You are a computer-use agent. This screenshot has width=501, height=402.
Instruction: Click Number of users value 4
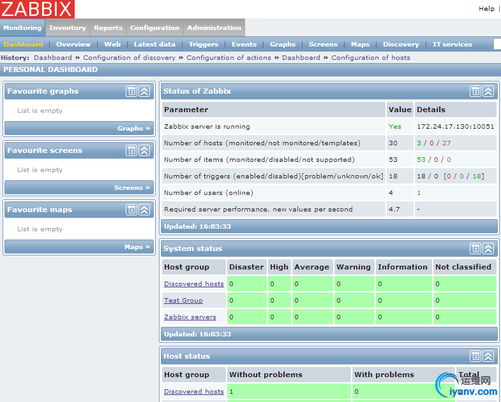pos(391,192)
